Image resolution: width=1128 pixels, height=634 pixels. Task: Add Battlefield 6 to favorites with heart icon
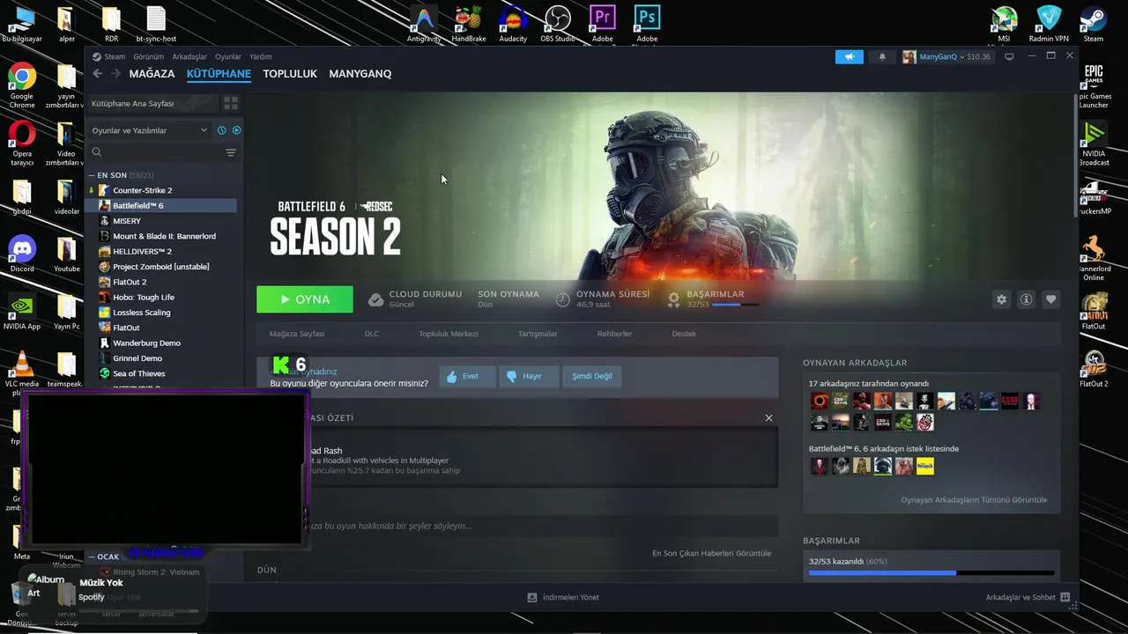click(x=1050, y=299)
